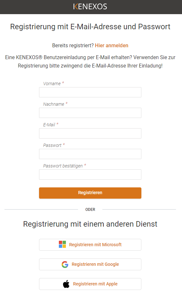Open the Hier anmelden login link

point(112,45)
